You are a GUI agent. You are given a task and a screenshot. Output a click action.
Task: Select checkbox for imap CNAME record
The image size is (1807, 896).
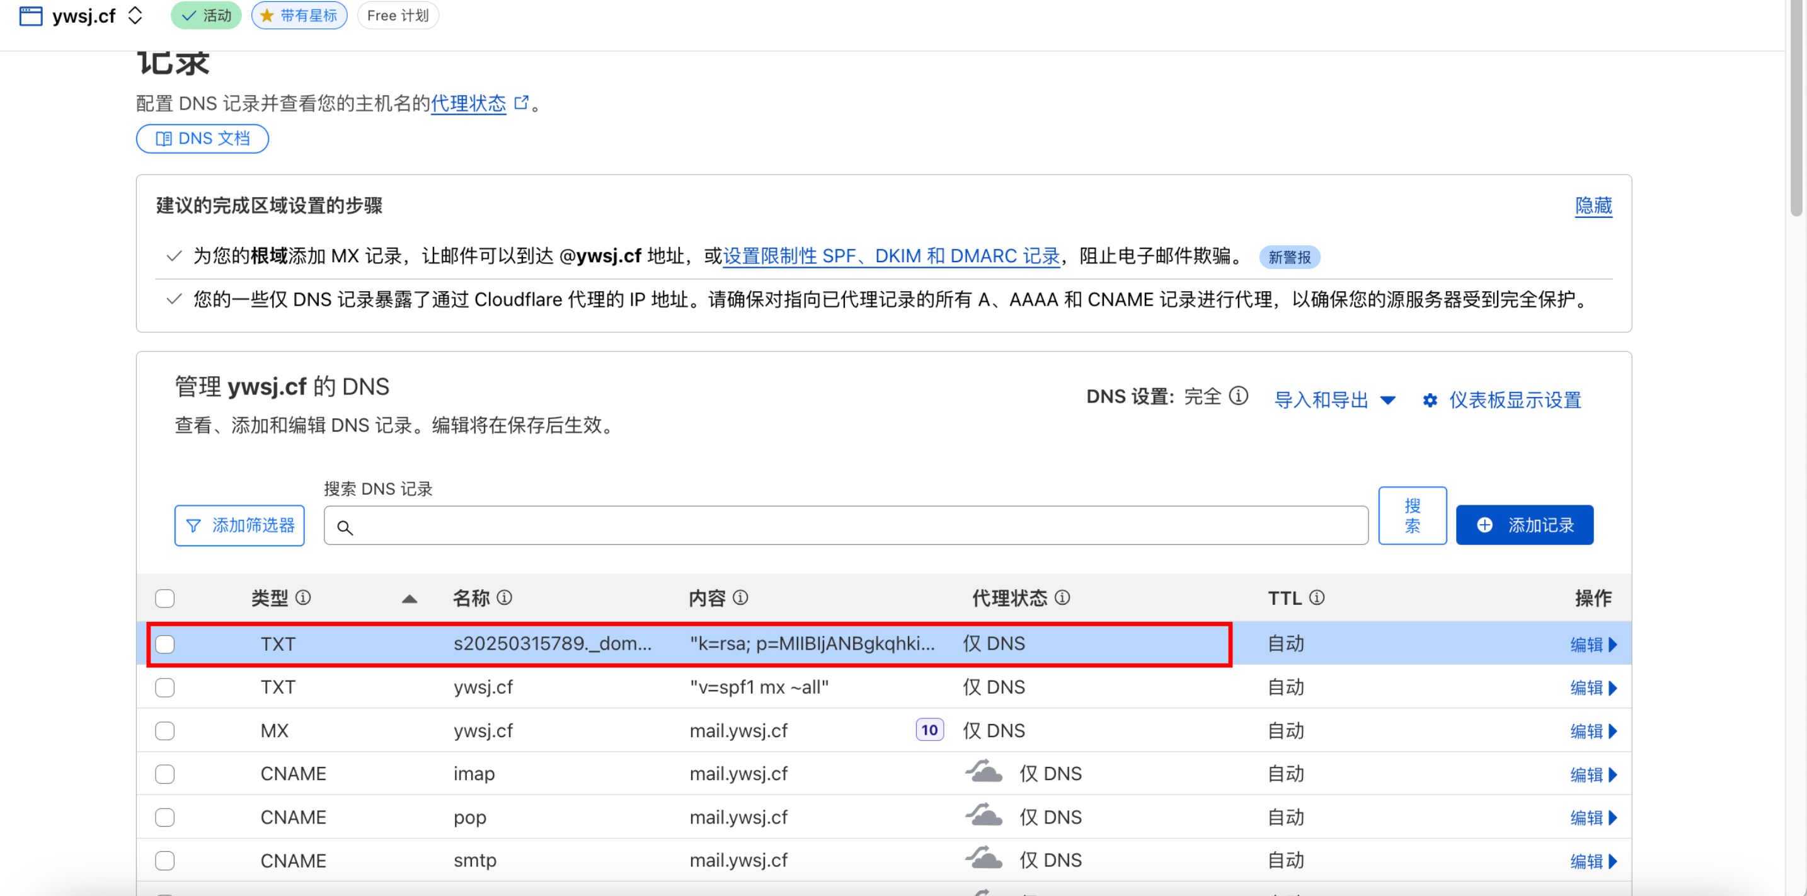tap(165, 774)
